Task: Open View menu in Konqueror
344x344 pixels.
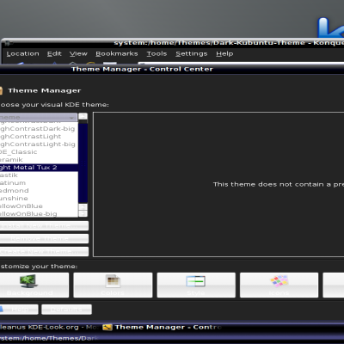Action: tap(78, 53)
